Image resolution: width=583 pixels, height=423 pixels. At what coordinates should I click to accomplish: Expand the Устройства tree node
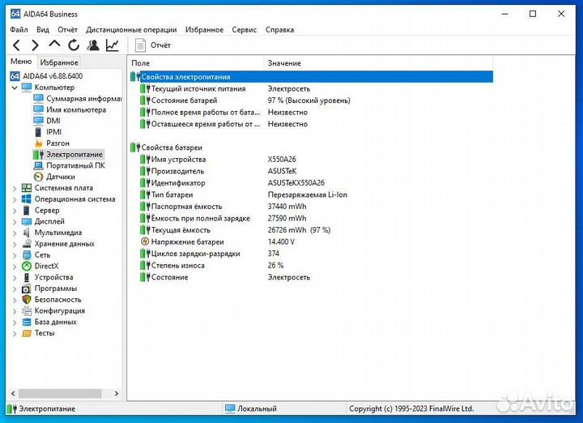click(x=15, y=277)
